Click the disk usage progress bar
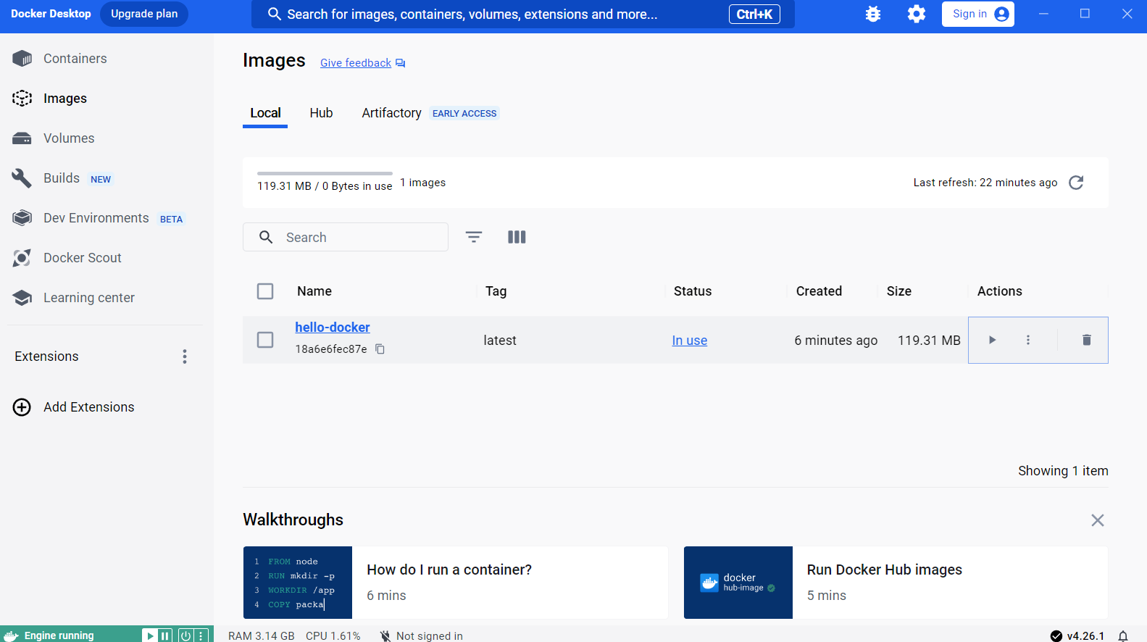 tap(325, 174)
